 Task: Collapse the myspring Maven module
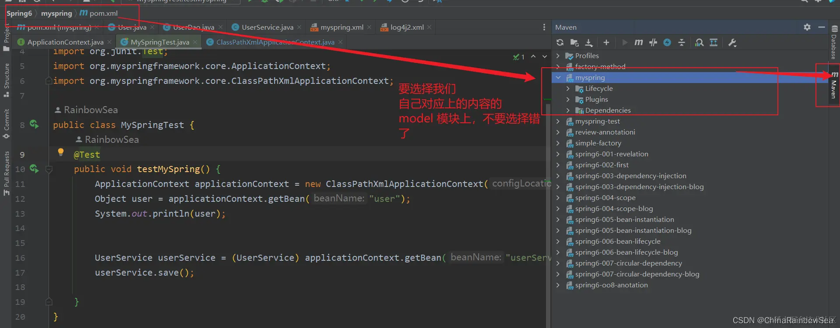[558, 78]
